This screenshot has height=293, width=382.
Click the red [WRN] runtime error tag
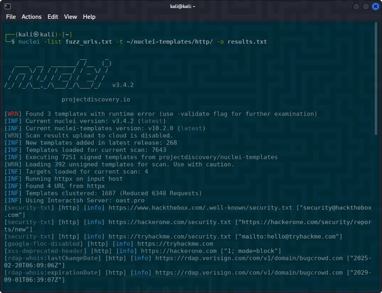tap(13, 114)
